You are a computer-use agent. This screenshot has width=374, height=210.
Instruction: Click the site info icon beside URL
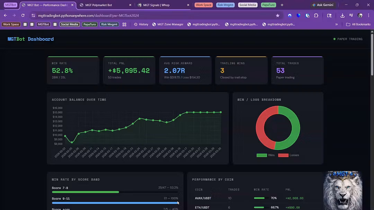[33, 16]
